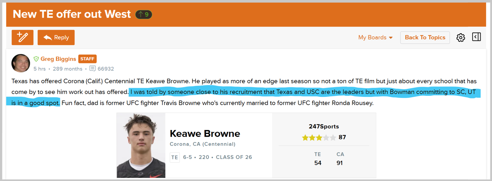Click Greg Biggins avatar photo
492x181 pixels.
tap(21, 63)
